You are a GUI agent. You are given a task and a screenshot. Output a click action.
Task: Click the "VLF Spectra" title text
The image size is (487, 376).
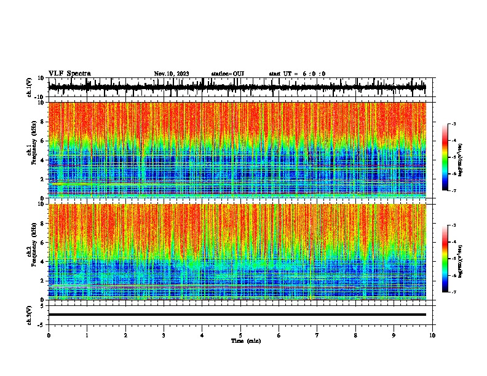click(69, 74)
